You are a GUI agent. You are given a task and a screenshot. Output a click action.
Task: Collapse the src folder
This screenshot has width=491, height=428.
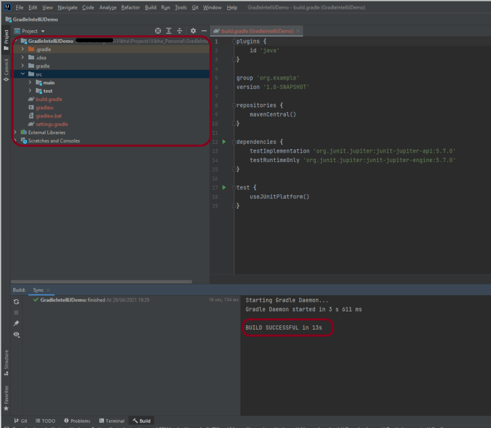(x=23, y=74)
